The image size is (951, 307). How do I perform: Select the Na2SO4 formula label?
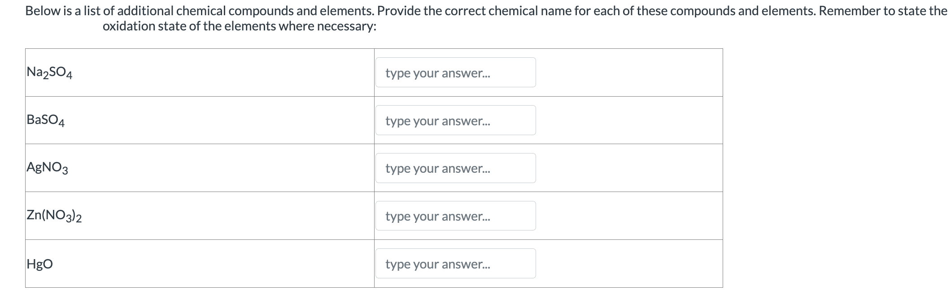pyautogui.click(x=49, y=72)
